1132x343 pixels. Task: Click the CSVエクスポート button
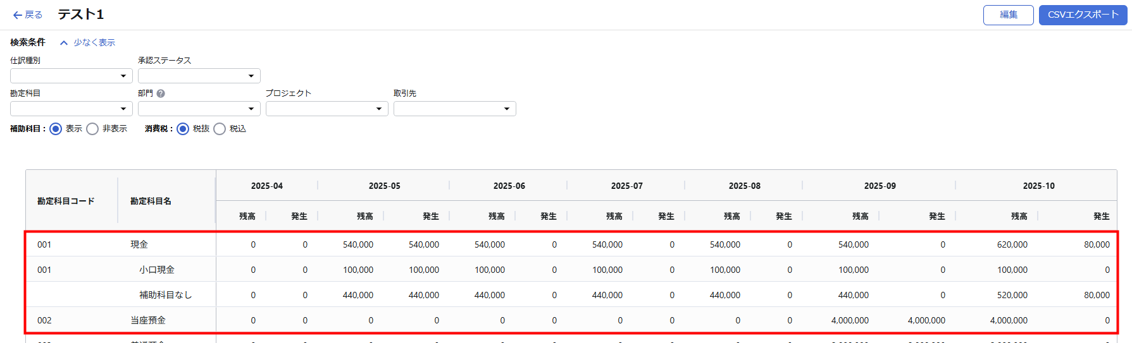(x=1083, y=15)
